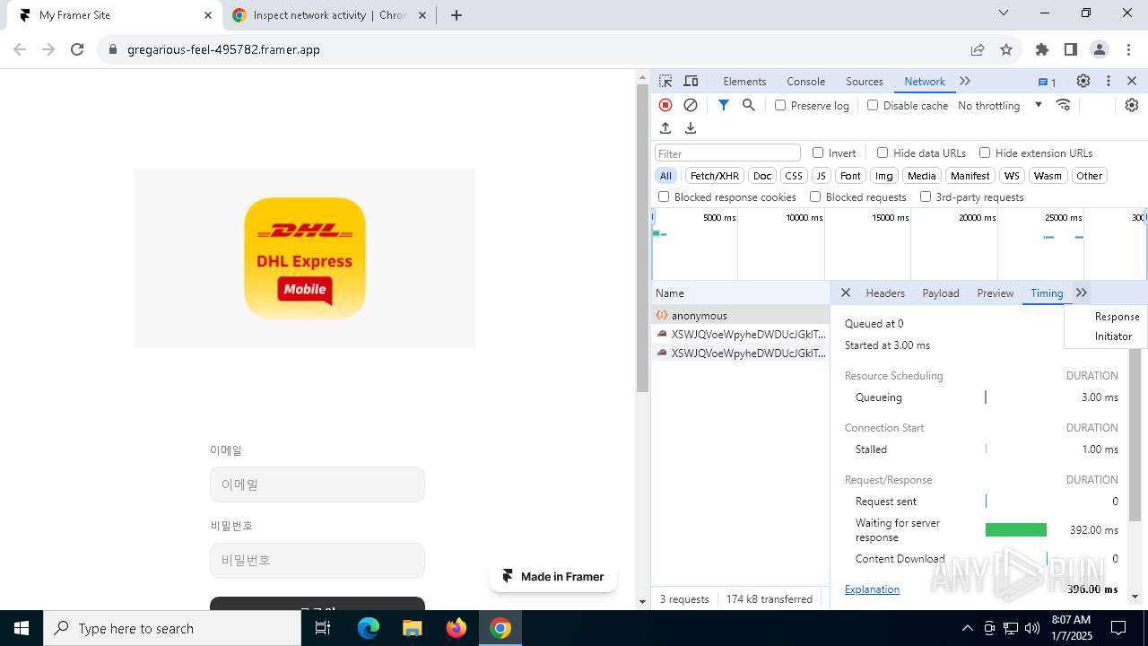The height and width of the screenshot is (646, 1148).
Task: Open DevTools settings gear icon
Action: click(1083, 81)
